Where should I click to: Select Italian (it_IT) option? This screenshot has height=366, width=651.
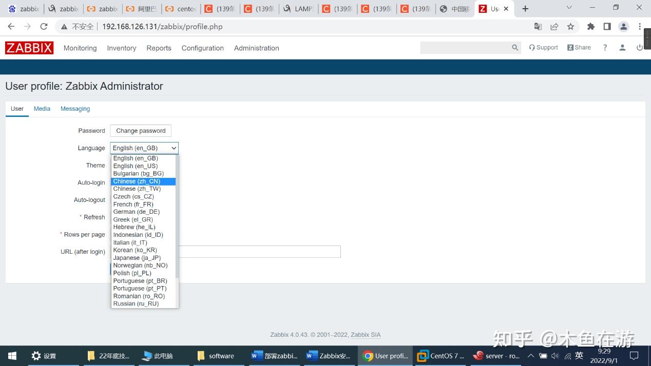pyautogui.click(x=143, y=242)
